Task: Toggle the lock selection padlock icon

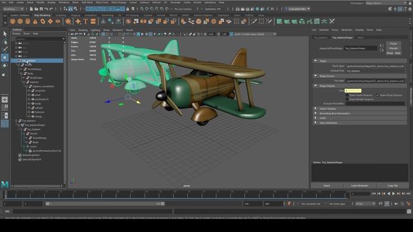Action: 128,9
